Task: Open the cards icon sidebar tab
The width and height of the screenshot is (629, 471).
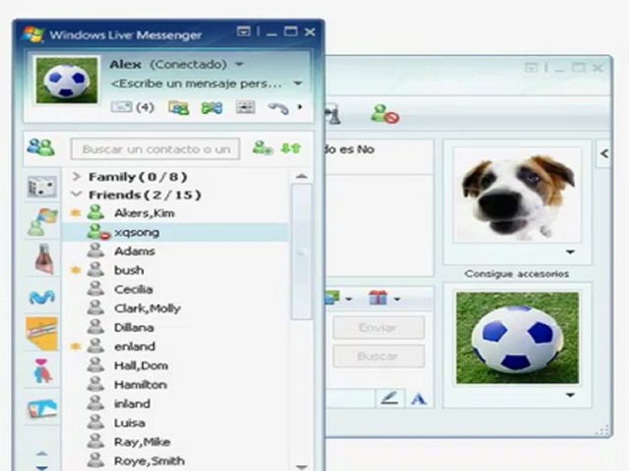Action: pyautogui.click(x=42, y=409)
